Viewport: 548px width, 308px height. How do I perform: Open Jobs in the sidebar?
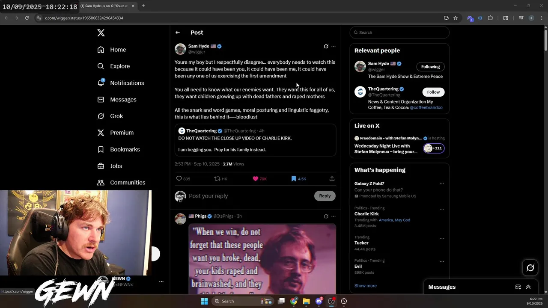[x=110, y=166]
